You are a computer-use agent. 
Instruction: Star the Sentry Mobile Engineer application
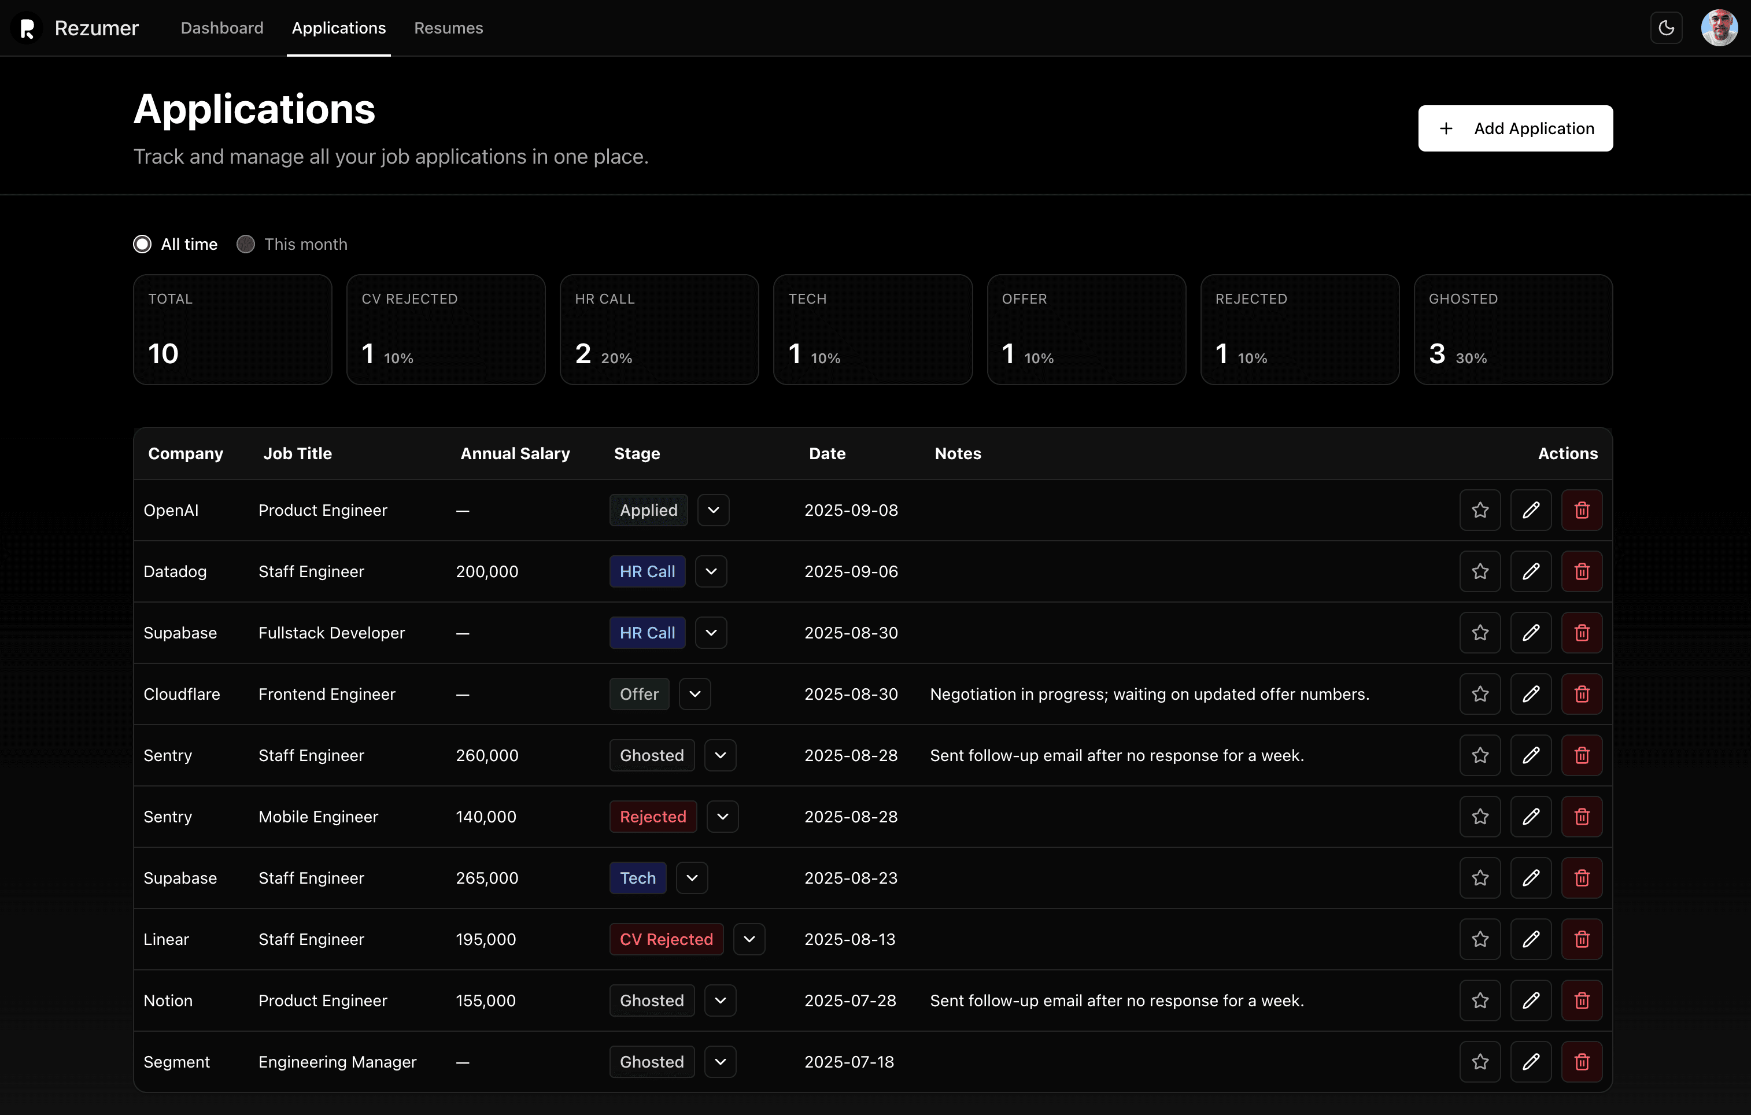coord(1480,816)
